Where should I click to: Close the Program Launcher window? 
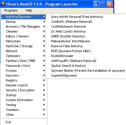pos(110,4)
